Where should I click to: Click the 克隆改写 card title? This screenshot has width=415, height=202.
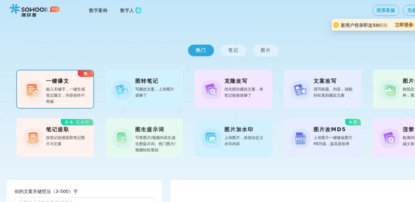point(235,81)
